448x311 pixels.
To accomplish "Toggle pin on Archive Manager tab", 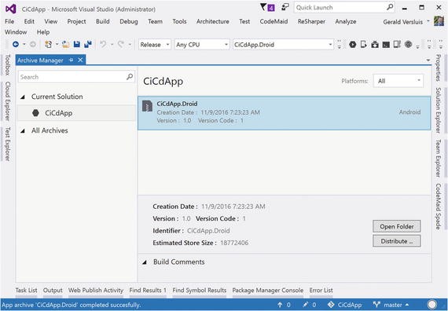I will tap(72, 60).
